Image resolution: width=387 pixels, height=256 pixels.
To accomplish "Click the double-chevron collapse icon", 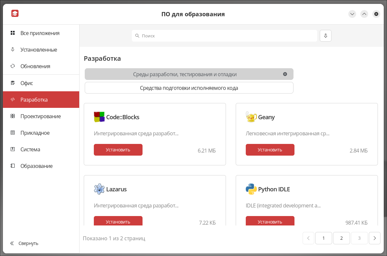I will tap(12, 243).
